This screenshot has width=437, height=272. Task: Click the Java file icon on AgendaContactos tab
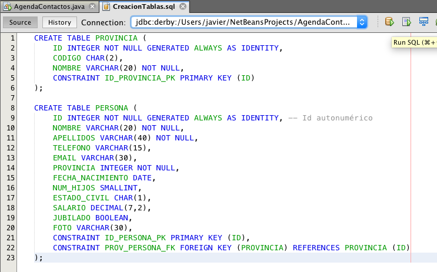point(7,7)
